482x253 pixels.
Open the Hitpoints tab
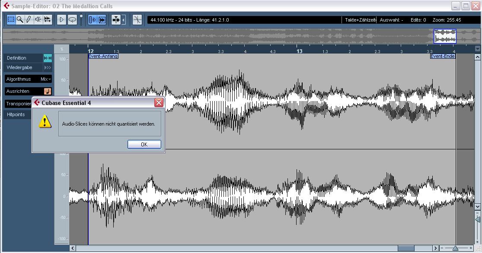coord(18,114)
